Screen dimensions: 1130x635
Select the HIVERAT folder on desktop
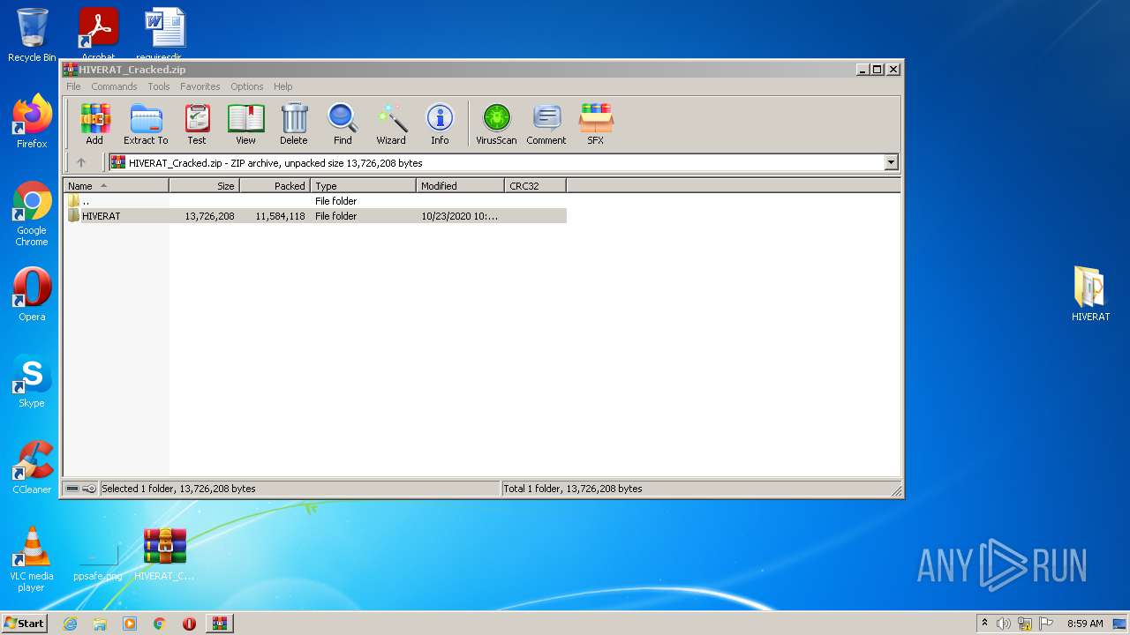tap(1091, 295)
